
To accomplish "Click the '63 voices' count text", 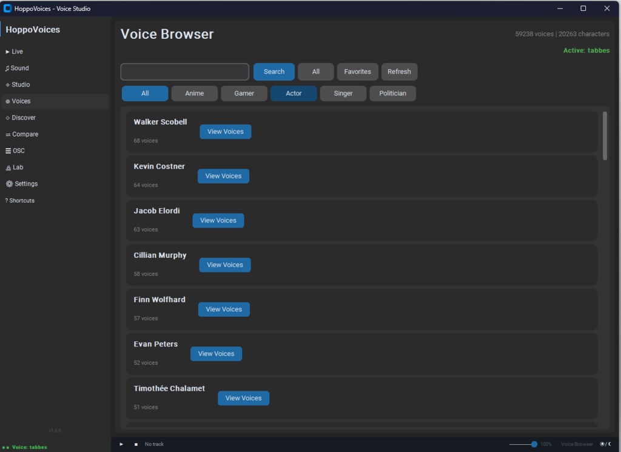I will pyautogui.click(x=146, y=229).
